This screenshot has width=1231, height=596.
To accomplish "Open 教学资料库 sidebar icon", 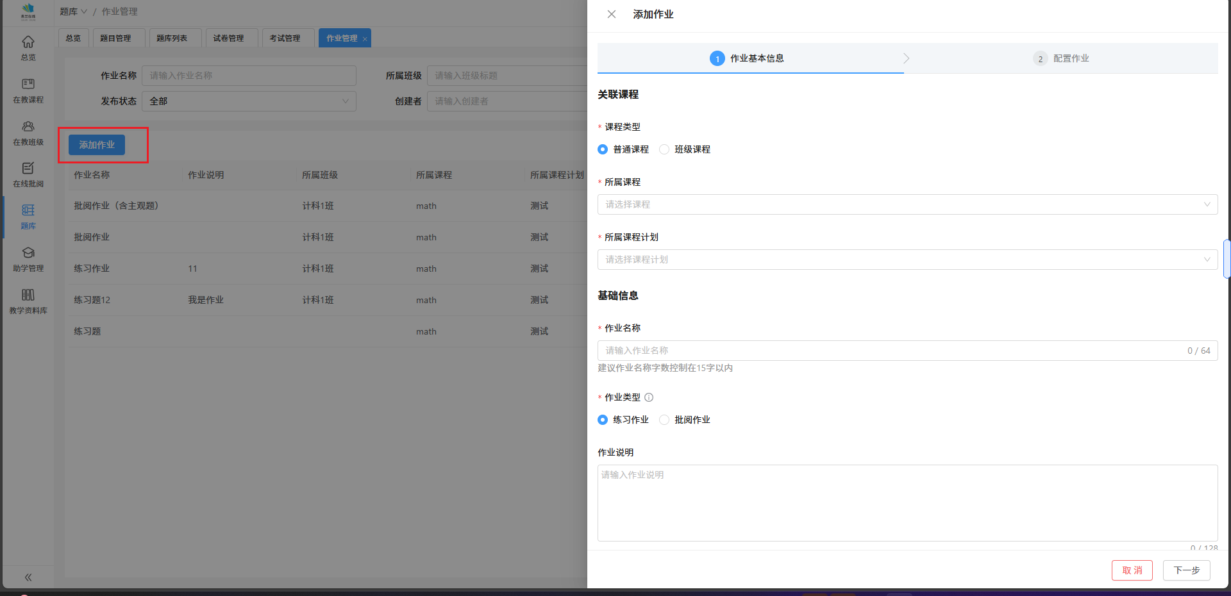I will pos(28,295).
